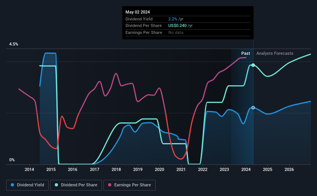Click the 2025 x-axis label
This screenshot has height=196, width=317.
268,169
